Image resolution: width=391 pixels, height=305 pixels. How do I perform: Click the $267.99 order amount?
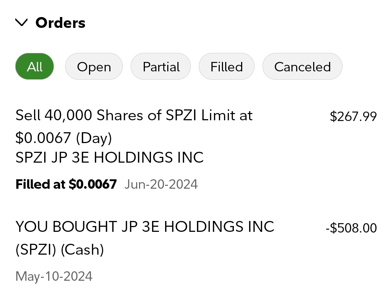(353, 117)
